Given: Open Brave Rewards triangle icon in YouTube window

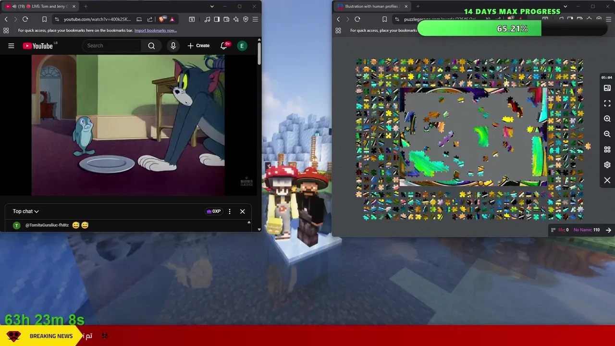Looking at the screenshot, I should point(172,19).
